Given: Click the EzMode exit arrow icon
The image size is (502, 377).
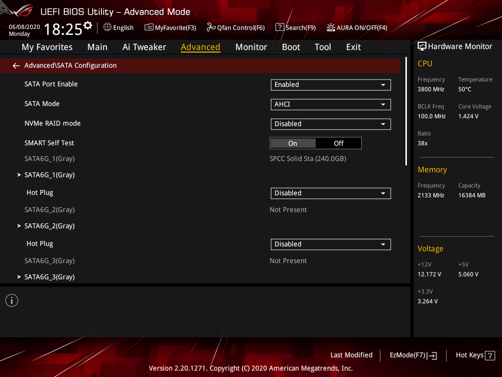Looking at the screenshot, I should [432, 355].
